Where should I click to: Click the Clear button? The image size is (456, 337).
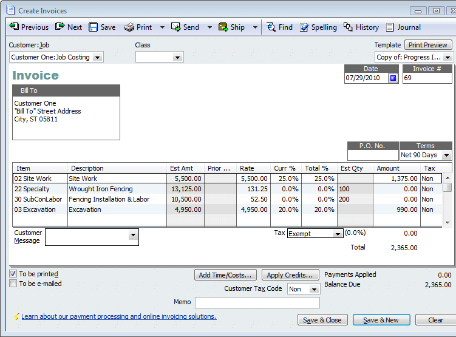click(435, 320)
